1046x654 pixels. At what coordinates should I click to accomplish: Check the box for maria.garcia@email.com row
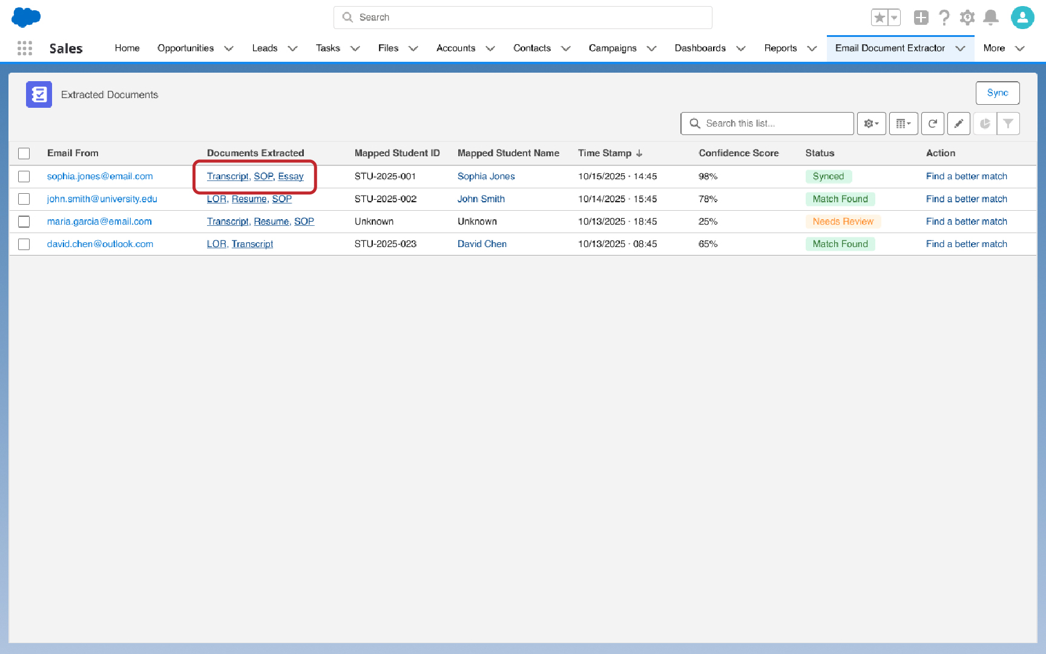[x=24, y=222]
